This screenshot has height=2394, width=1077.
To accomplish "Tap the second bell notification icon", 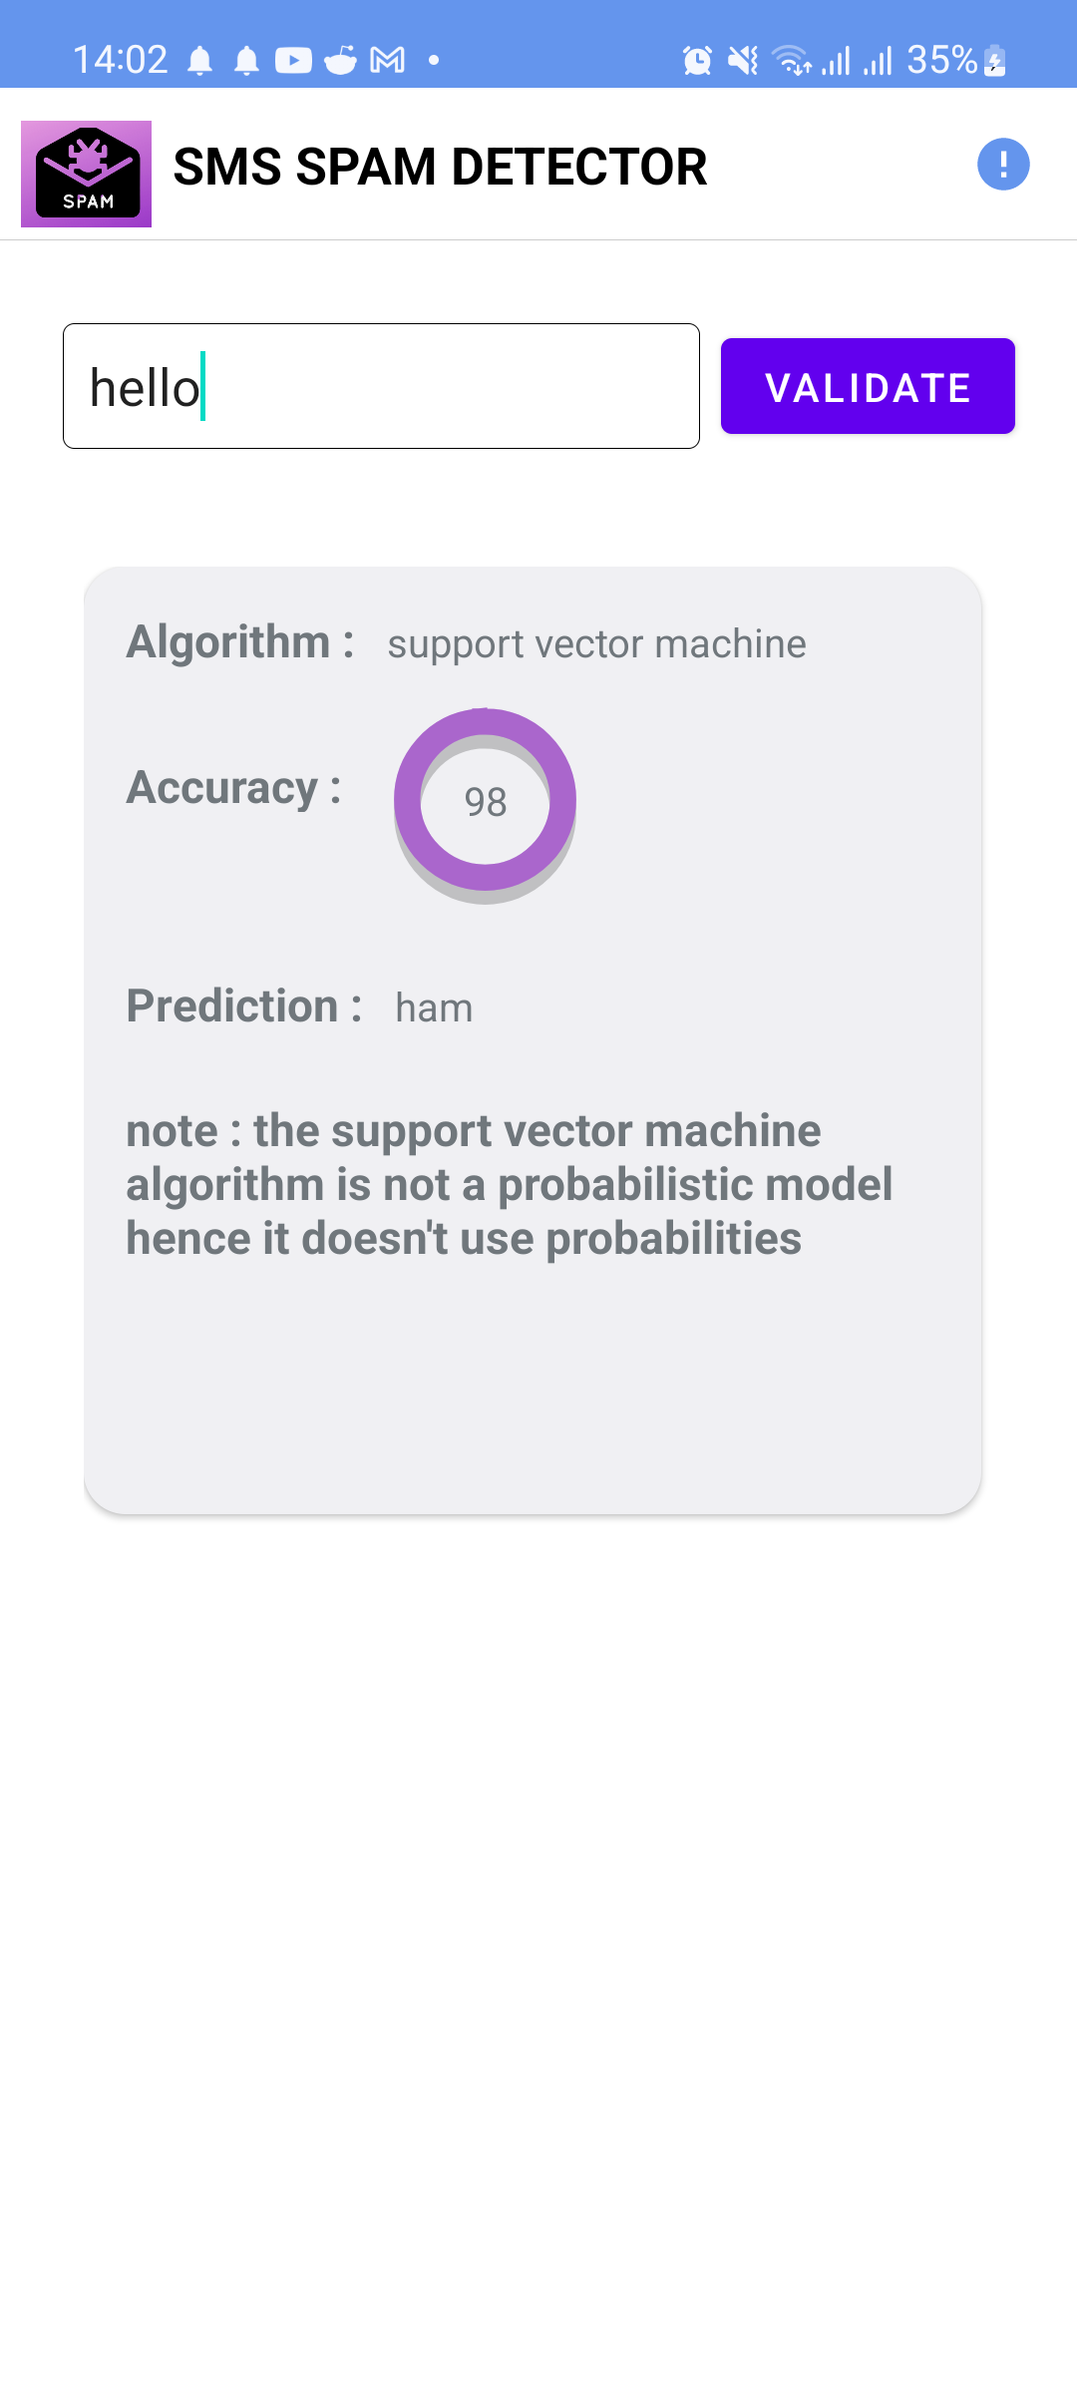I will pos(247,60).
